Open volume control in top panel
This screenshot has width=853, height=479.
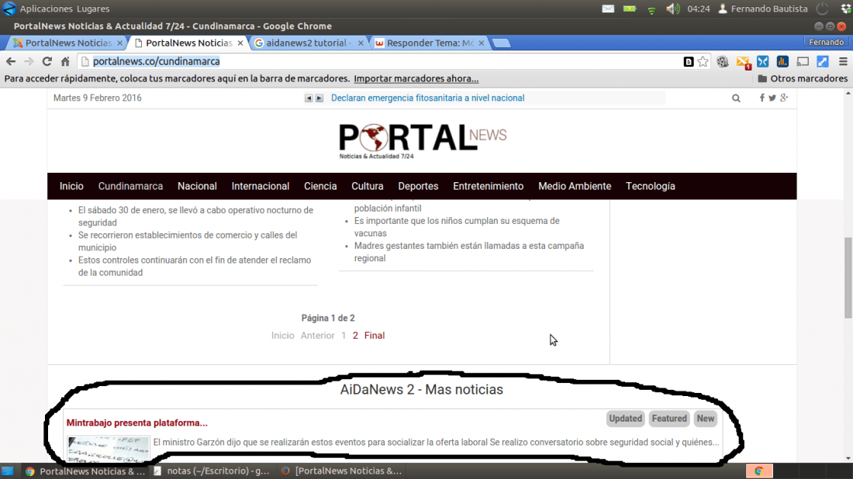(x=673, y=9)
